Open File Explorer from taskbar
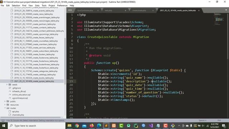 pos(69,126)
